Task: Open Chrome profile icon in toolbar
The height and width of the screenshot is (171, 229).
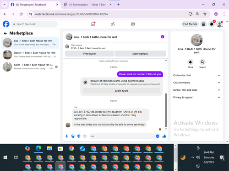Action: tap(216, 14)
